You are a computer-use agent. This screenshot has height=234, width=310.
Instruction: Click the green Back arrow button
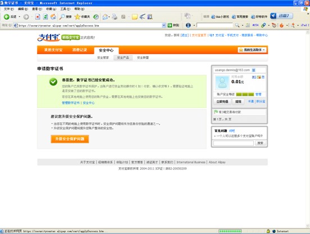7,17
